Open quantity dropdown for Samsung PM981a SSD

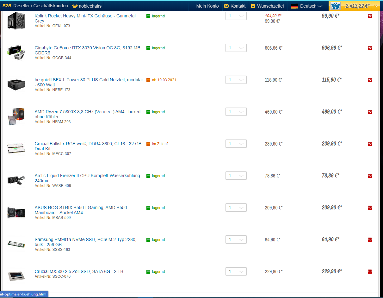[236, 239]
